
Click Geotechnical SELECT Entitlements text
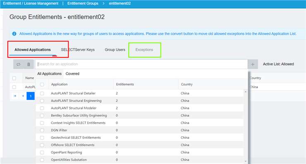tap(76, 138)
